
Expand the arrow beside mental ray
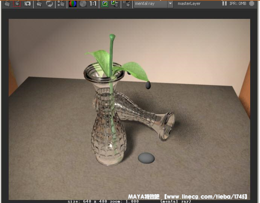tap(170, 4)
